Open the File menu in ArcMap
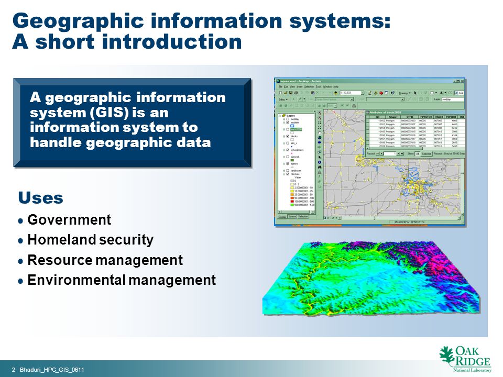 point(280,87)
